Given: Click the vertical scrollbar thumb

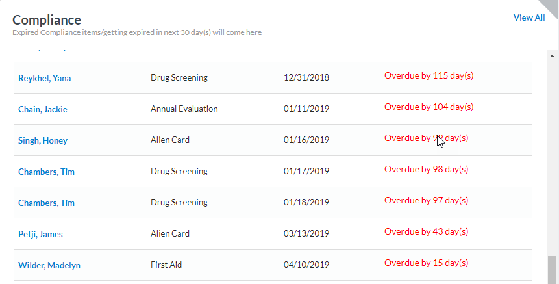Looking at the screenshot, I should coord(553,269).
